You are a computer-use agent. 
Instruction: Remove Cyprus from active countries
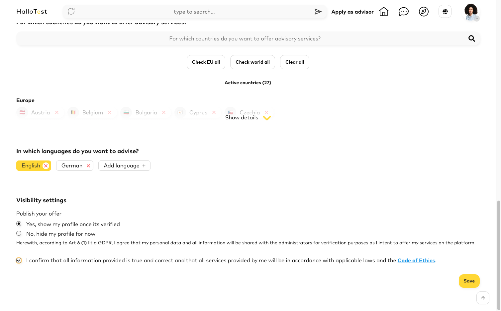[x=214, y=112]
